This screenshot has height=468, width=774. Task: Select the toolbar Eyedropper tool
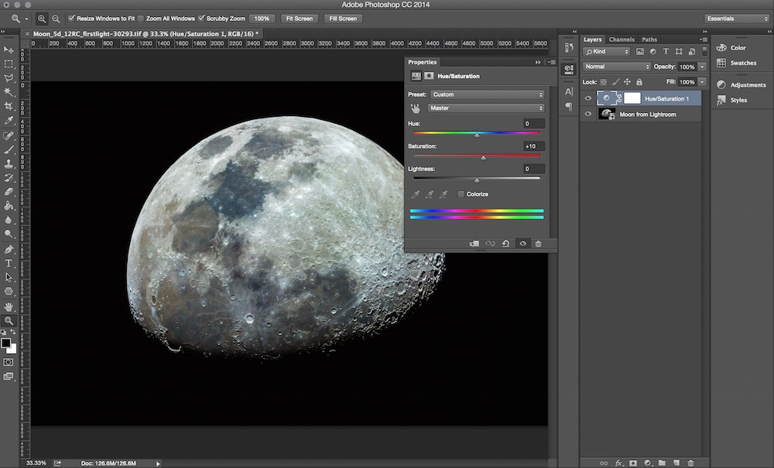(x=9, y=121)
